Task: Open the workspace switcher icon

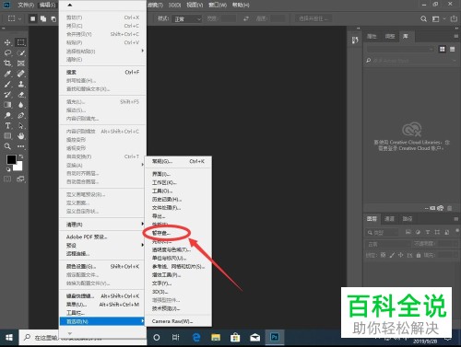Action: (435, 19)
